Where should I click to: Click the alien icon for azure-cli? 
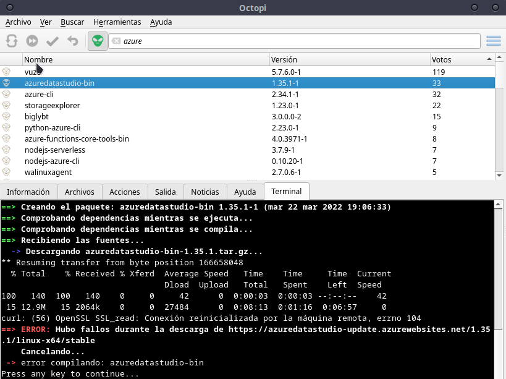(6, 94)
